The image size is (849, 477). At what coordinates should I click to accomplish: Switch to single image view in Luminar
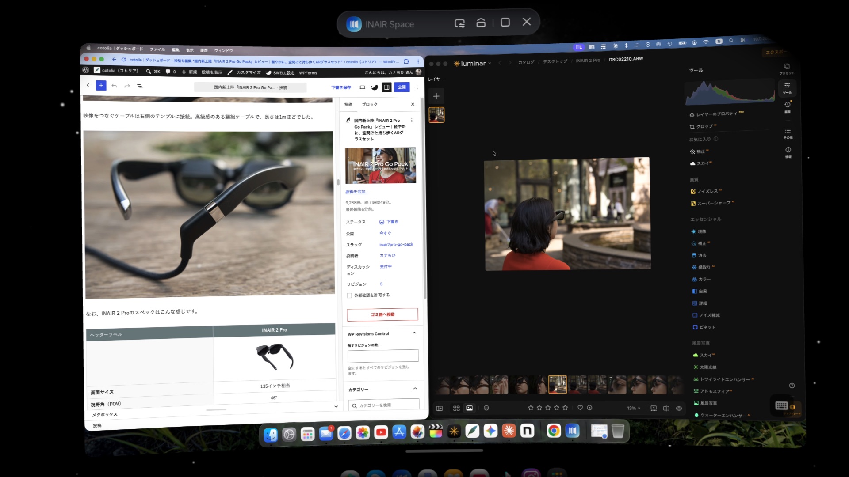pos(469,408)
